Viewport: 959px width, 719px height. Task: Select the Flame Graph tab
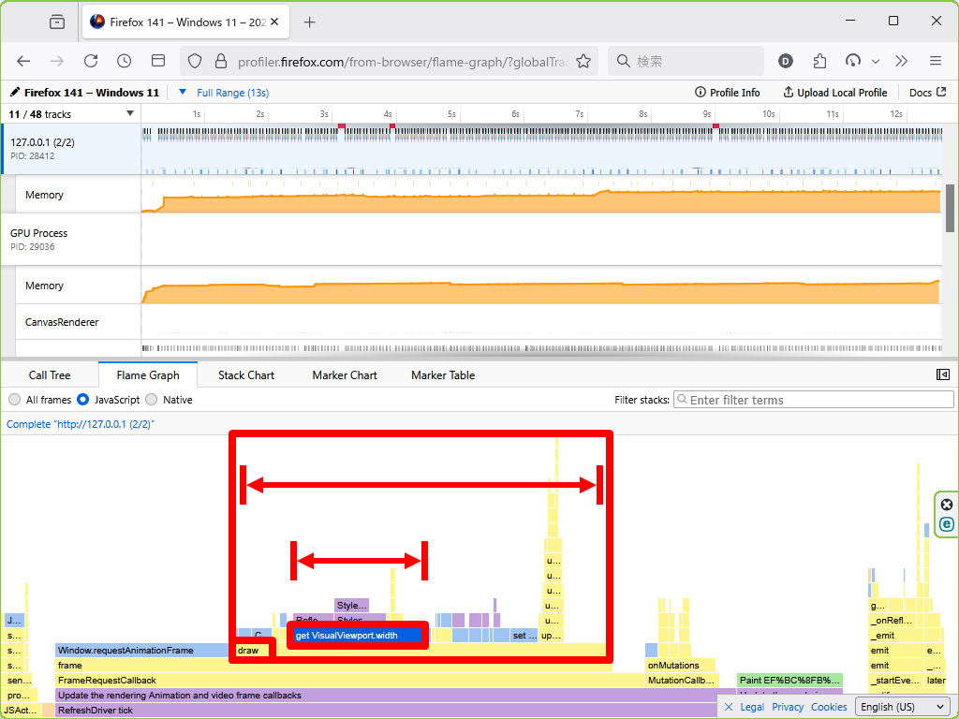tap(148, 375)
